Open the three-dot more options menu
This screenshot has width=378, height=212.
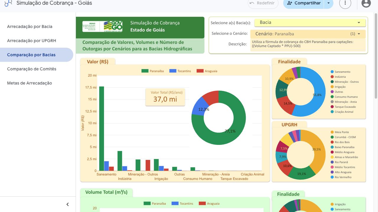[345, 3]
